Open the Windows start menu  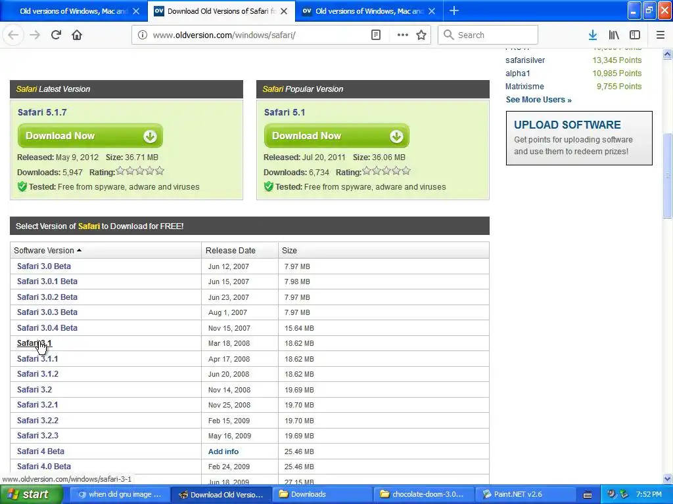coord(31,495)
